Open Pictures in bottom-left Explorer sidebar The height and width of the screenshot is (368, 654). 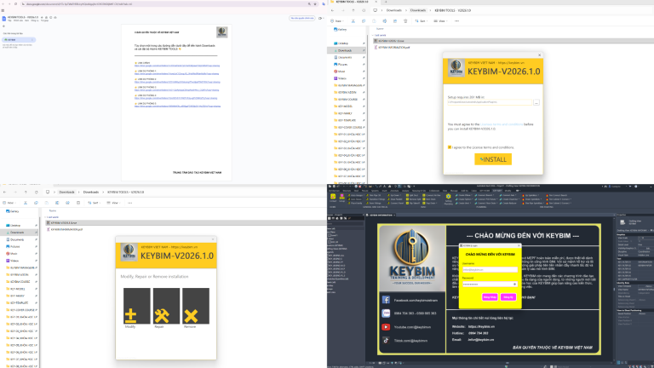tap(13, 246)
